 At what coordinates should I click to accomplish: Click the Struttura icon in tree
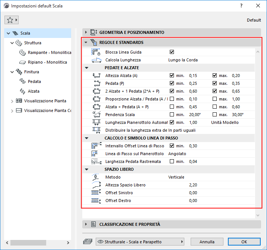[19, 43]
